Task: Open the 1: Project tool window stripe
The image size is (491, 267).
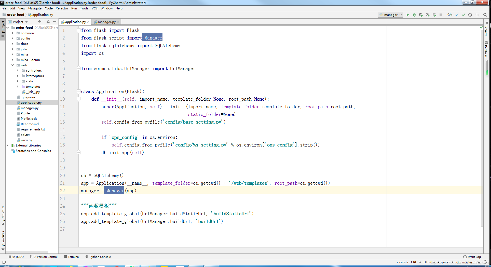Action: coord(3,29)
